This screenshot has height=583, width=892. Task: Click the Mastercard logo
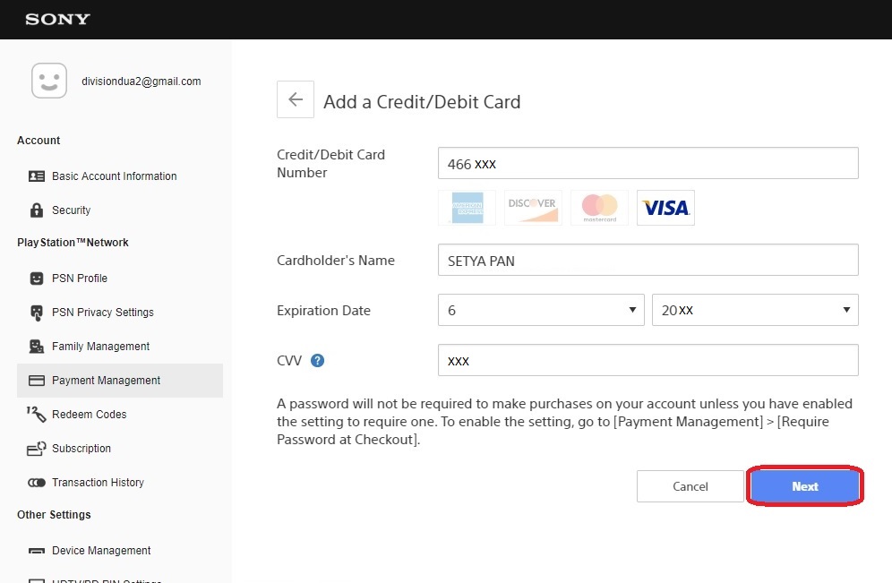[x=600, y=208]
